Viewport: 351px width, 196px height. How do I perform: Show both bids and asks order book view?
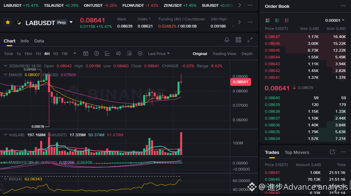(268, 20)
